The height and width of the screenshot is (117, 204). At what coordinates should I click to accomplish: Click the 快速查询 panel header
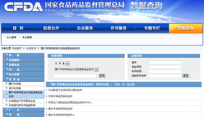pyautogui.click(x=86, y=56)
